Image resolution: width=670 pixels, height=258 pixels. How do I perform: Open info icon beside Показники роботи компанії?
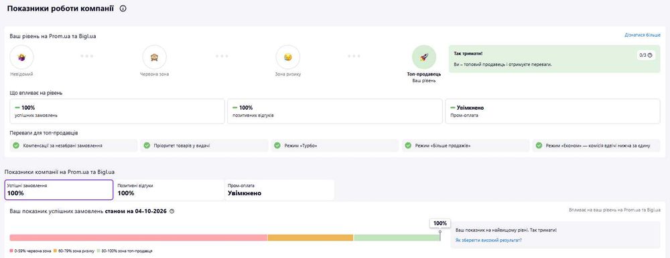coord(123,9)
